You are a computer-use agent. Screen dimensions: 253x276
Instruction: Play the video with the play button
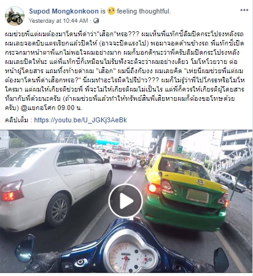(x=125, y=200)
